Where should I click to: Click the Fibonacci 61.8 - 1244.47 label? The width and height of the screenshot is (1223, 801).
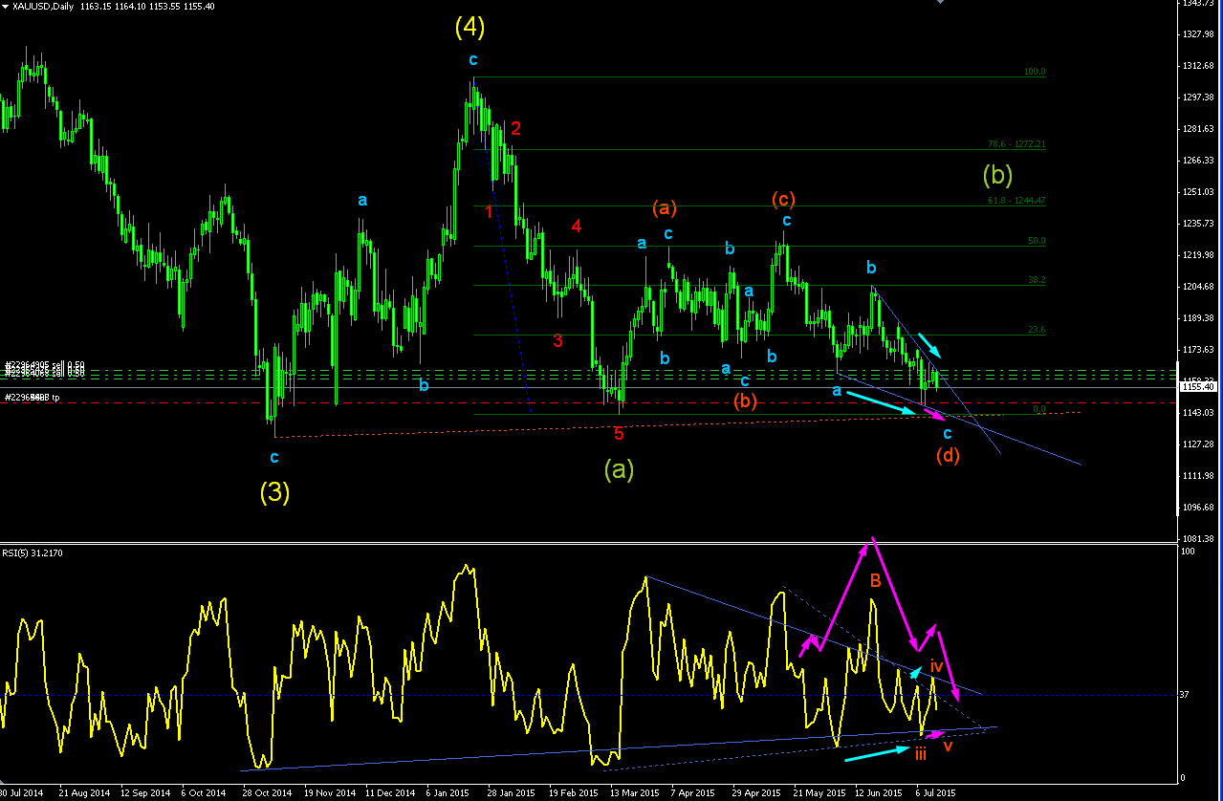tap(1016, 201)
